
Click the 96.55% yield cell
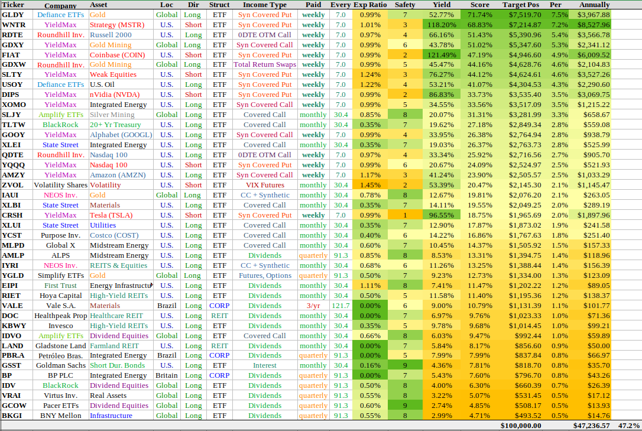(442, 215)
